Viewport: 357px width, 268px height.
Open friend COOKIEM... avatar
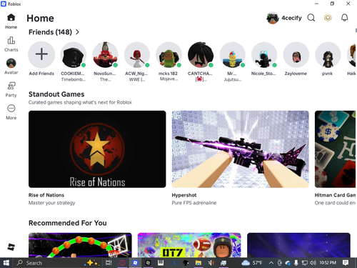click(73, 55)
